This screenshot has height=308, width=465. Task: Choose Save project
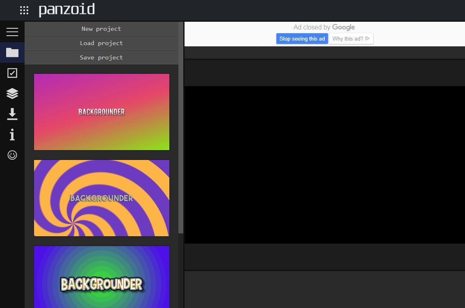(101, 57)
